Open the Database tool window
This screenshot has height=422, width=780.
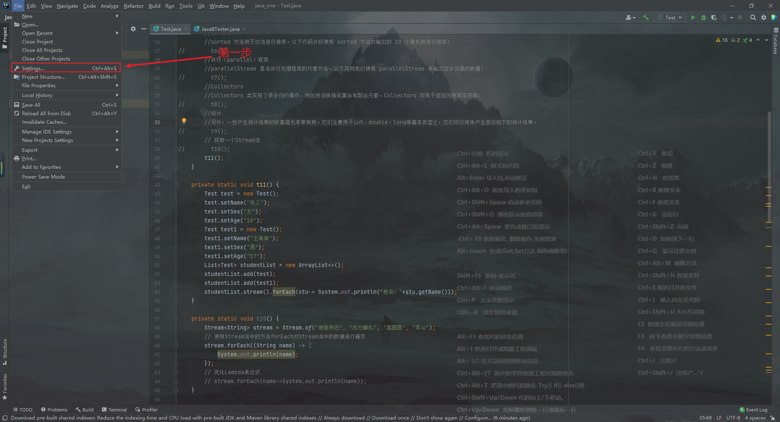coord(776,41)
